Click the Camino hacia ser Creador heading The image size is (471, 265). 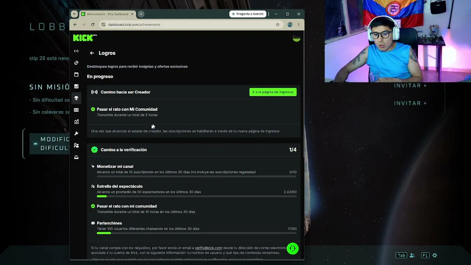125,92
